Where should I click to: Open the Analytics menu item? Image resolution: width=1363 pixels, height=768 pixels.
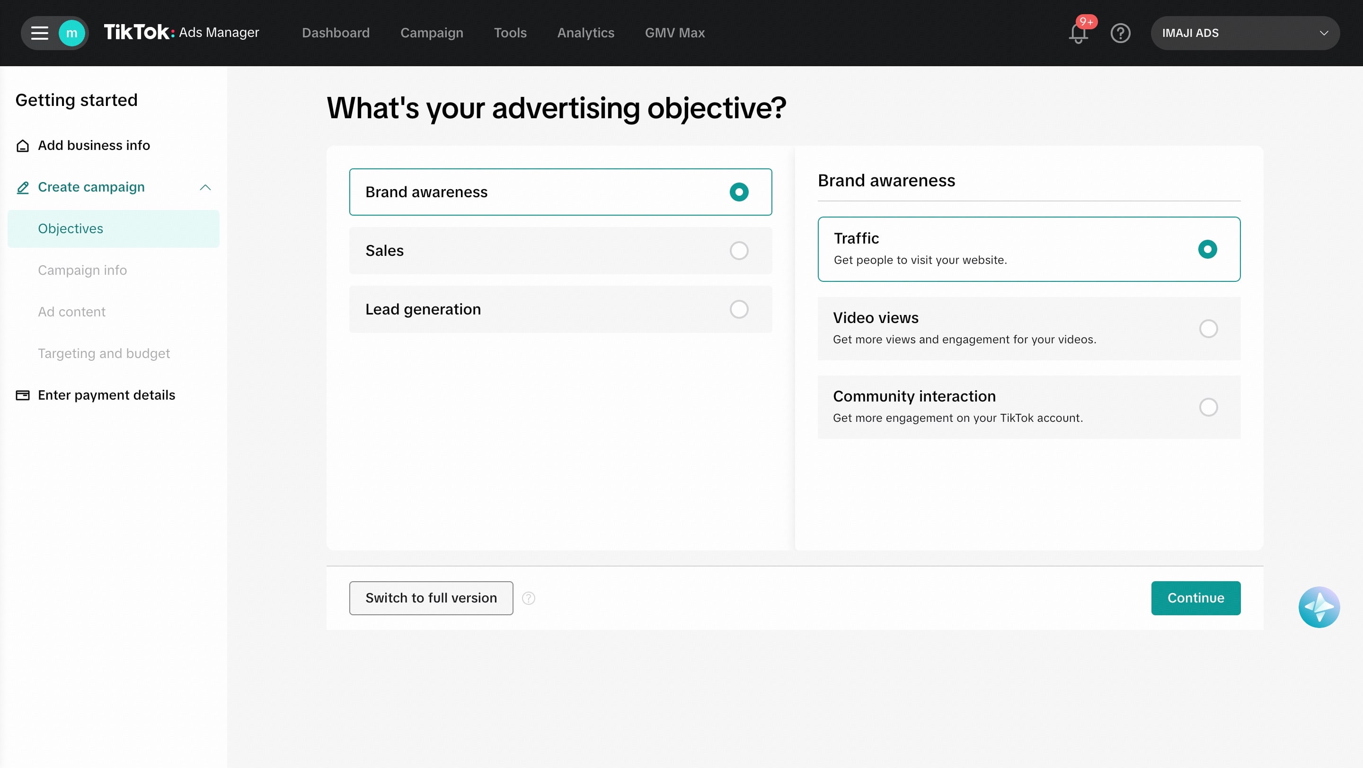click(x=585, y=33)
